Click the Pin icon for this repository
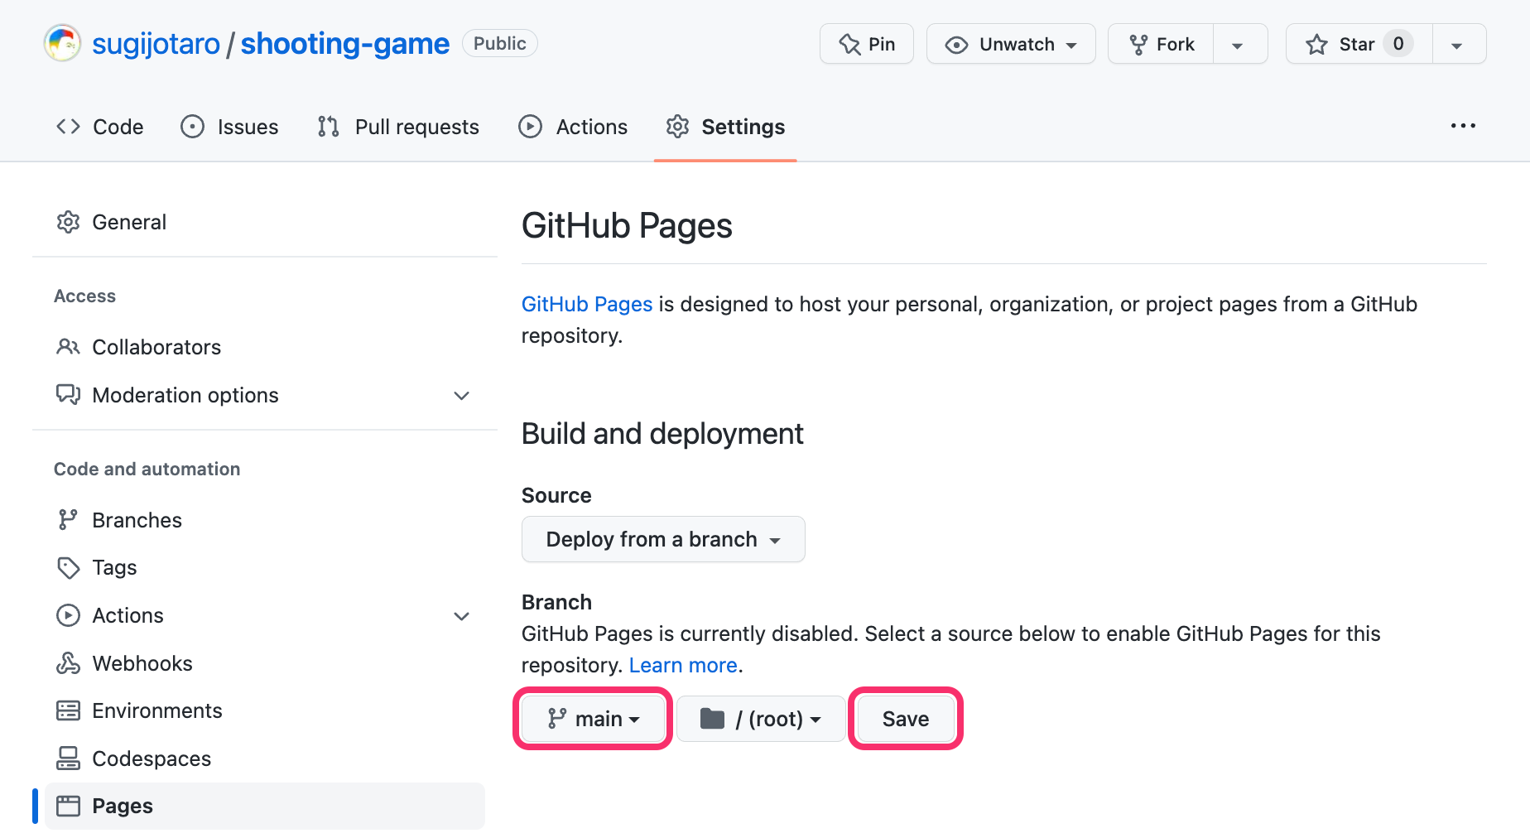Viewport: 1530px width, 838px height. (851, 44)
